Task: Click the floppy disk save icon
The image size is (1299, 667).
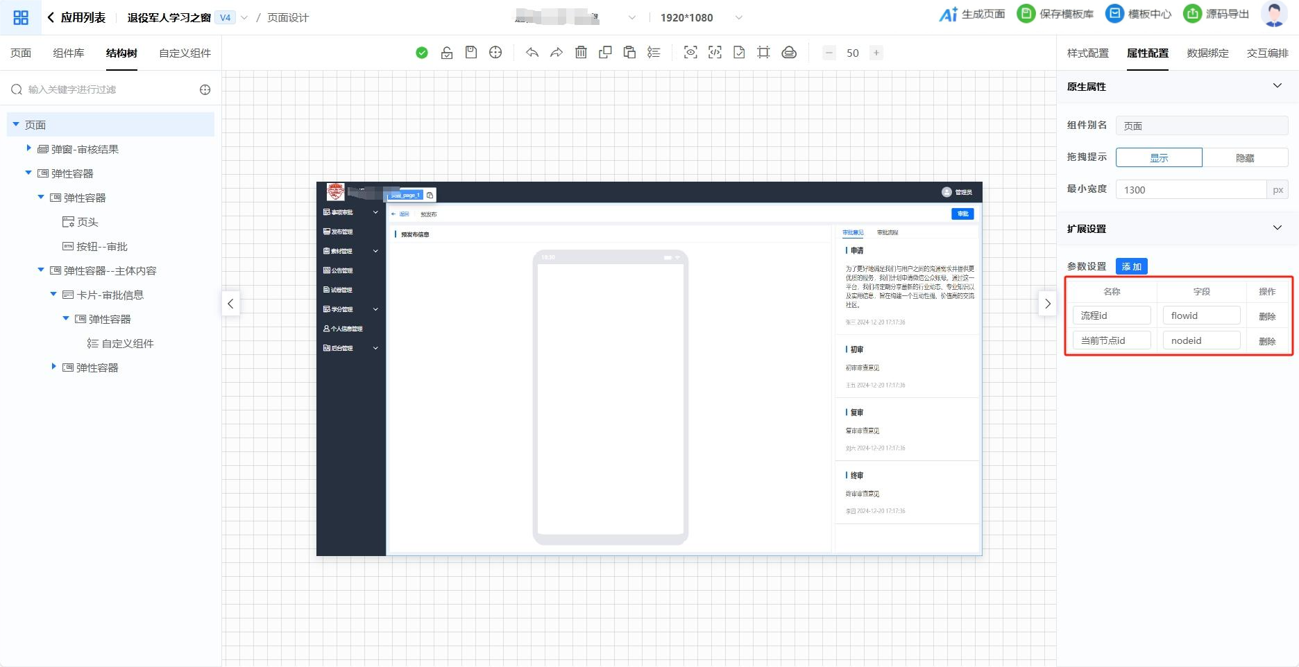Action: pyautogui.click(x=471, y=53)
